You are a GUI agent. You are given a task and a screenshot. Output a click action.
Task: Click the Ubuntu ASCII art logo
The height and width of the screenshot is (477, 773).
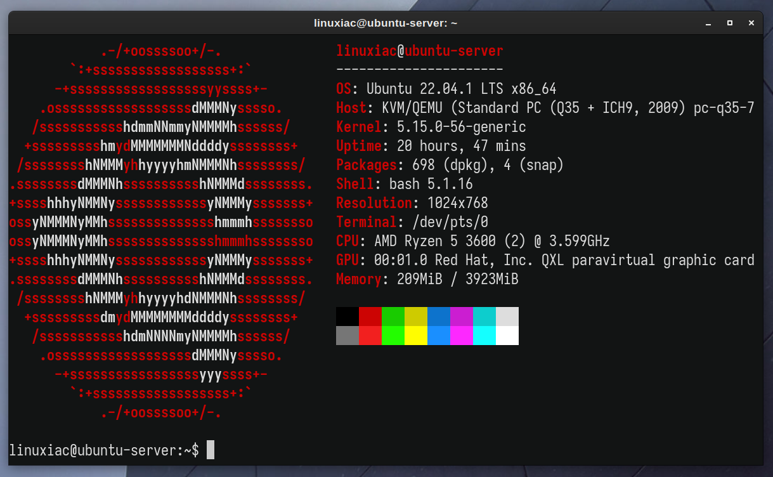tap(162, 232)
